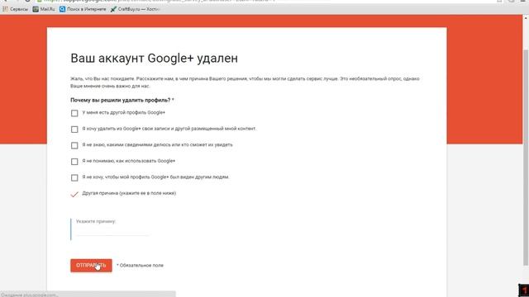Click the heading 'Ваш аккаунт Google+ удален'
The width and height of the screenshot is (529, 297).
155,59
